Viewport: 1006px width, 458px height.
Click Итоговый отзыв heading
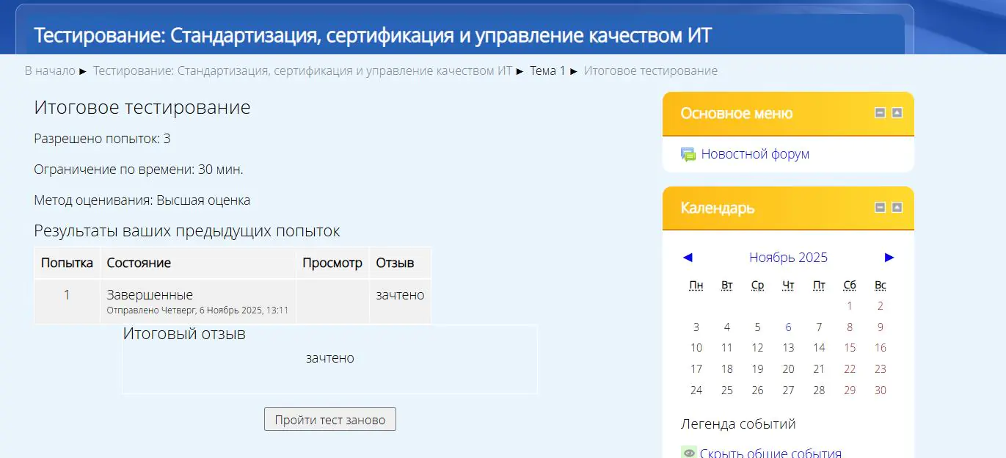click(x=184, y=334)
